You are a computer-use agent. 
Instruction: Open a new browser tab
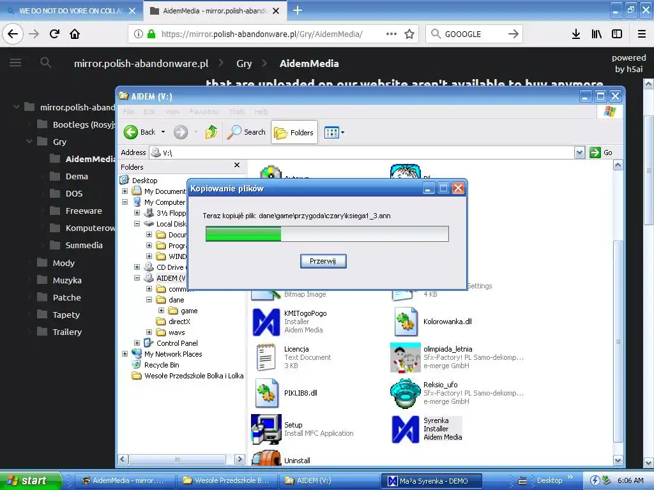point(298,10)
